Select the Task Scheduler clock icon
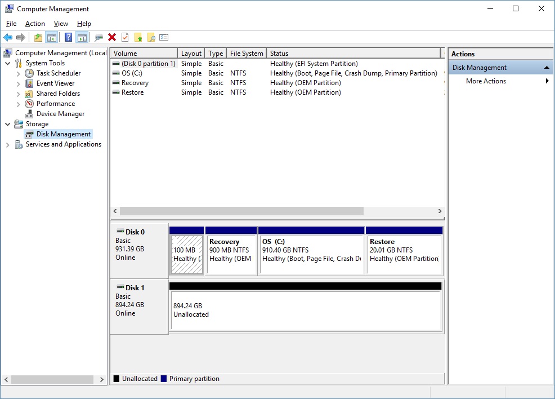 coord(29,73)
